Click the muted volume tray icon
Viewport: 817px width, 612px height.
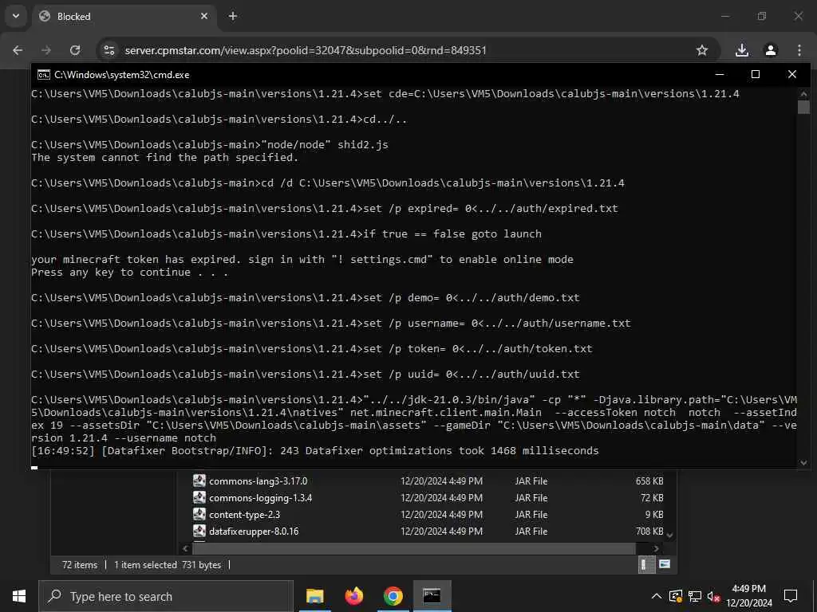click(713, 596)
